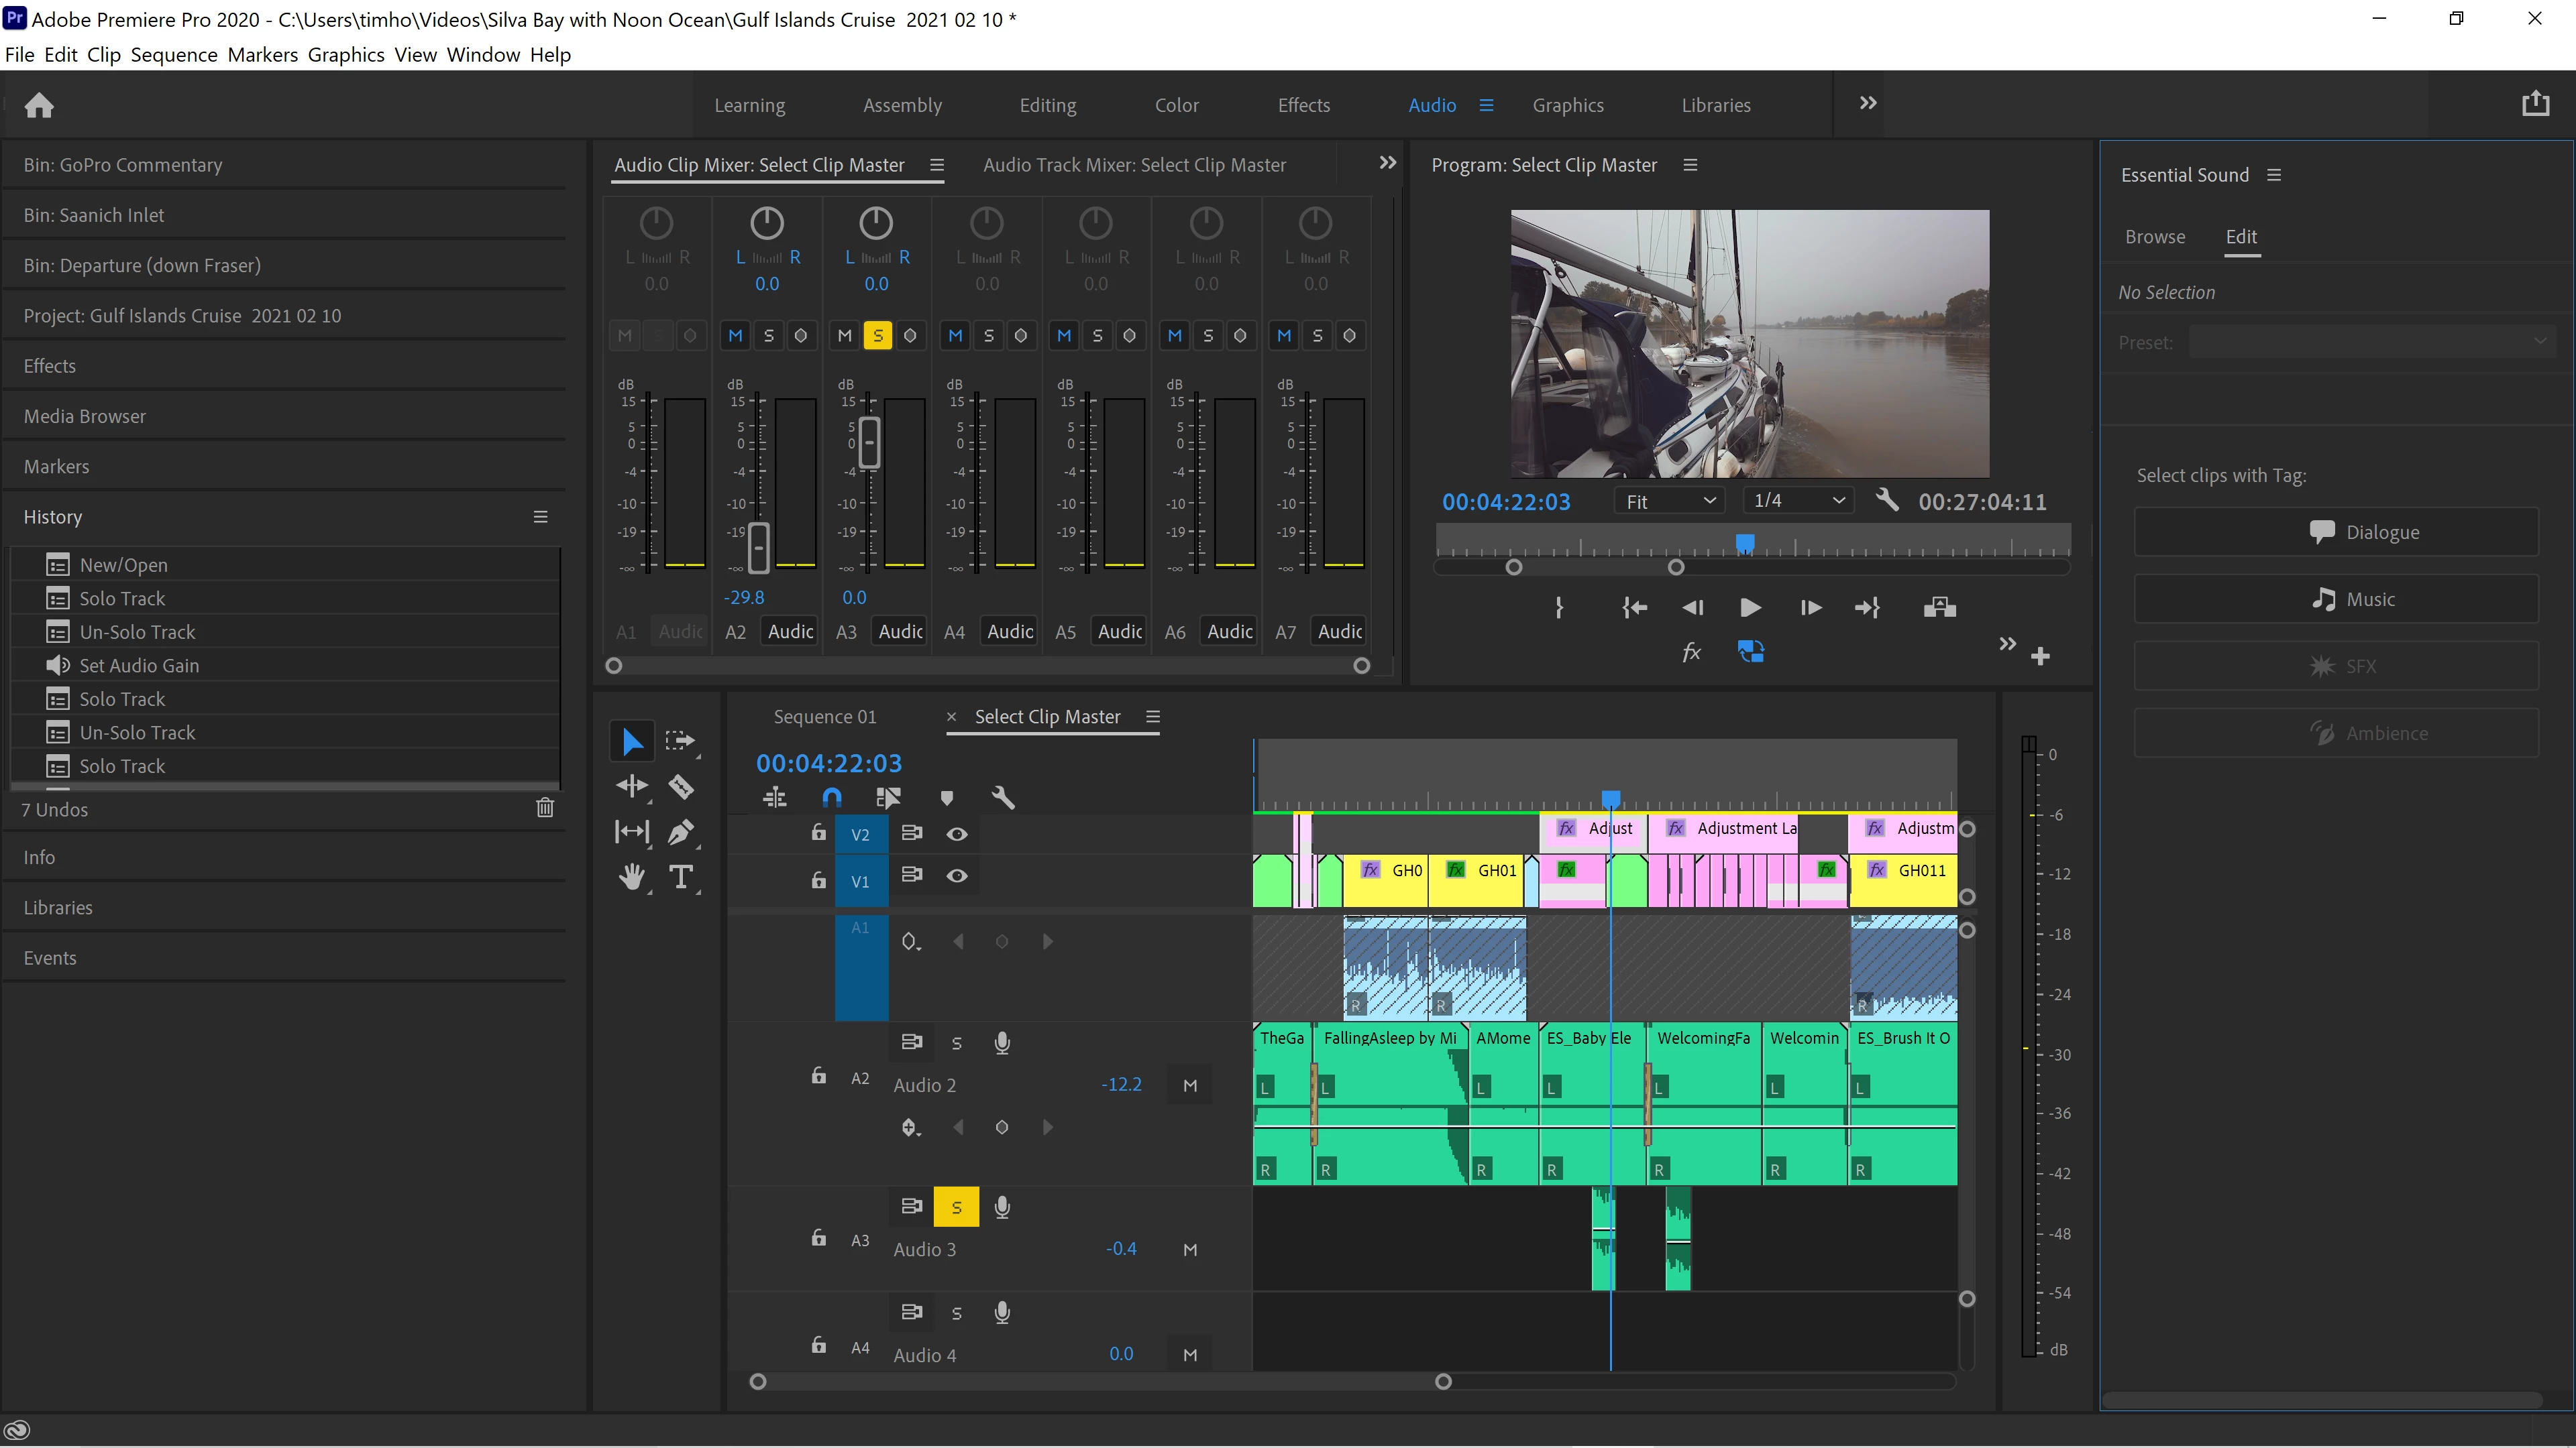Viewport: 2576px width, 1448px height.
Task: Open timeline wrench display settings
Action: point(1002,798)
